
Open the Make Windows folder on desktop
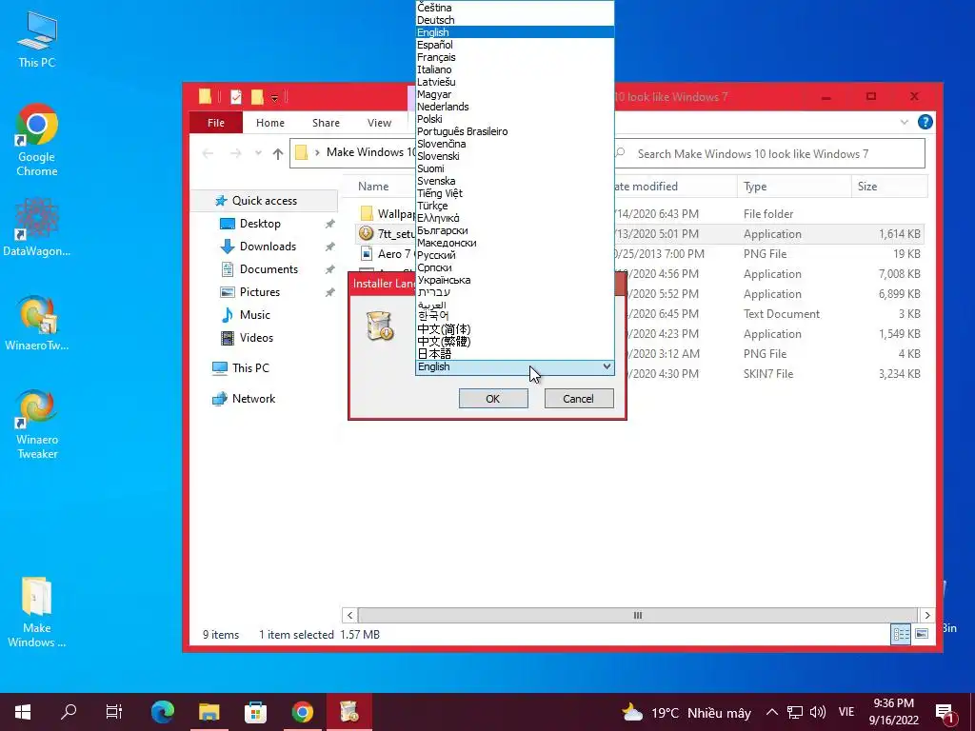click(37, 613)
